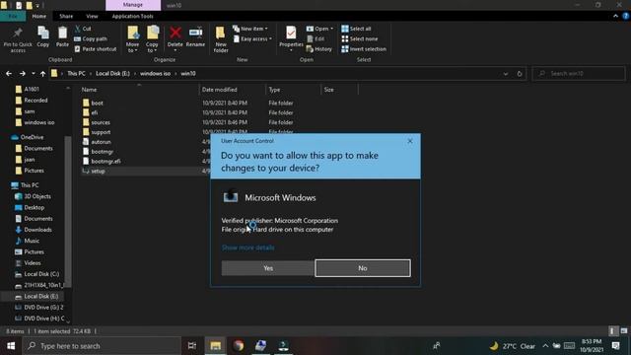Open Show more details link
Viewport: 631px width, 355px height.
[x=247, y=248]
